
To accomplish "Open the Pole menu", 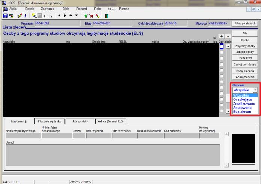I will tap(97, 9).
